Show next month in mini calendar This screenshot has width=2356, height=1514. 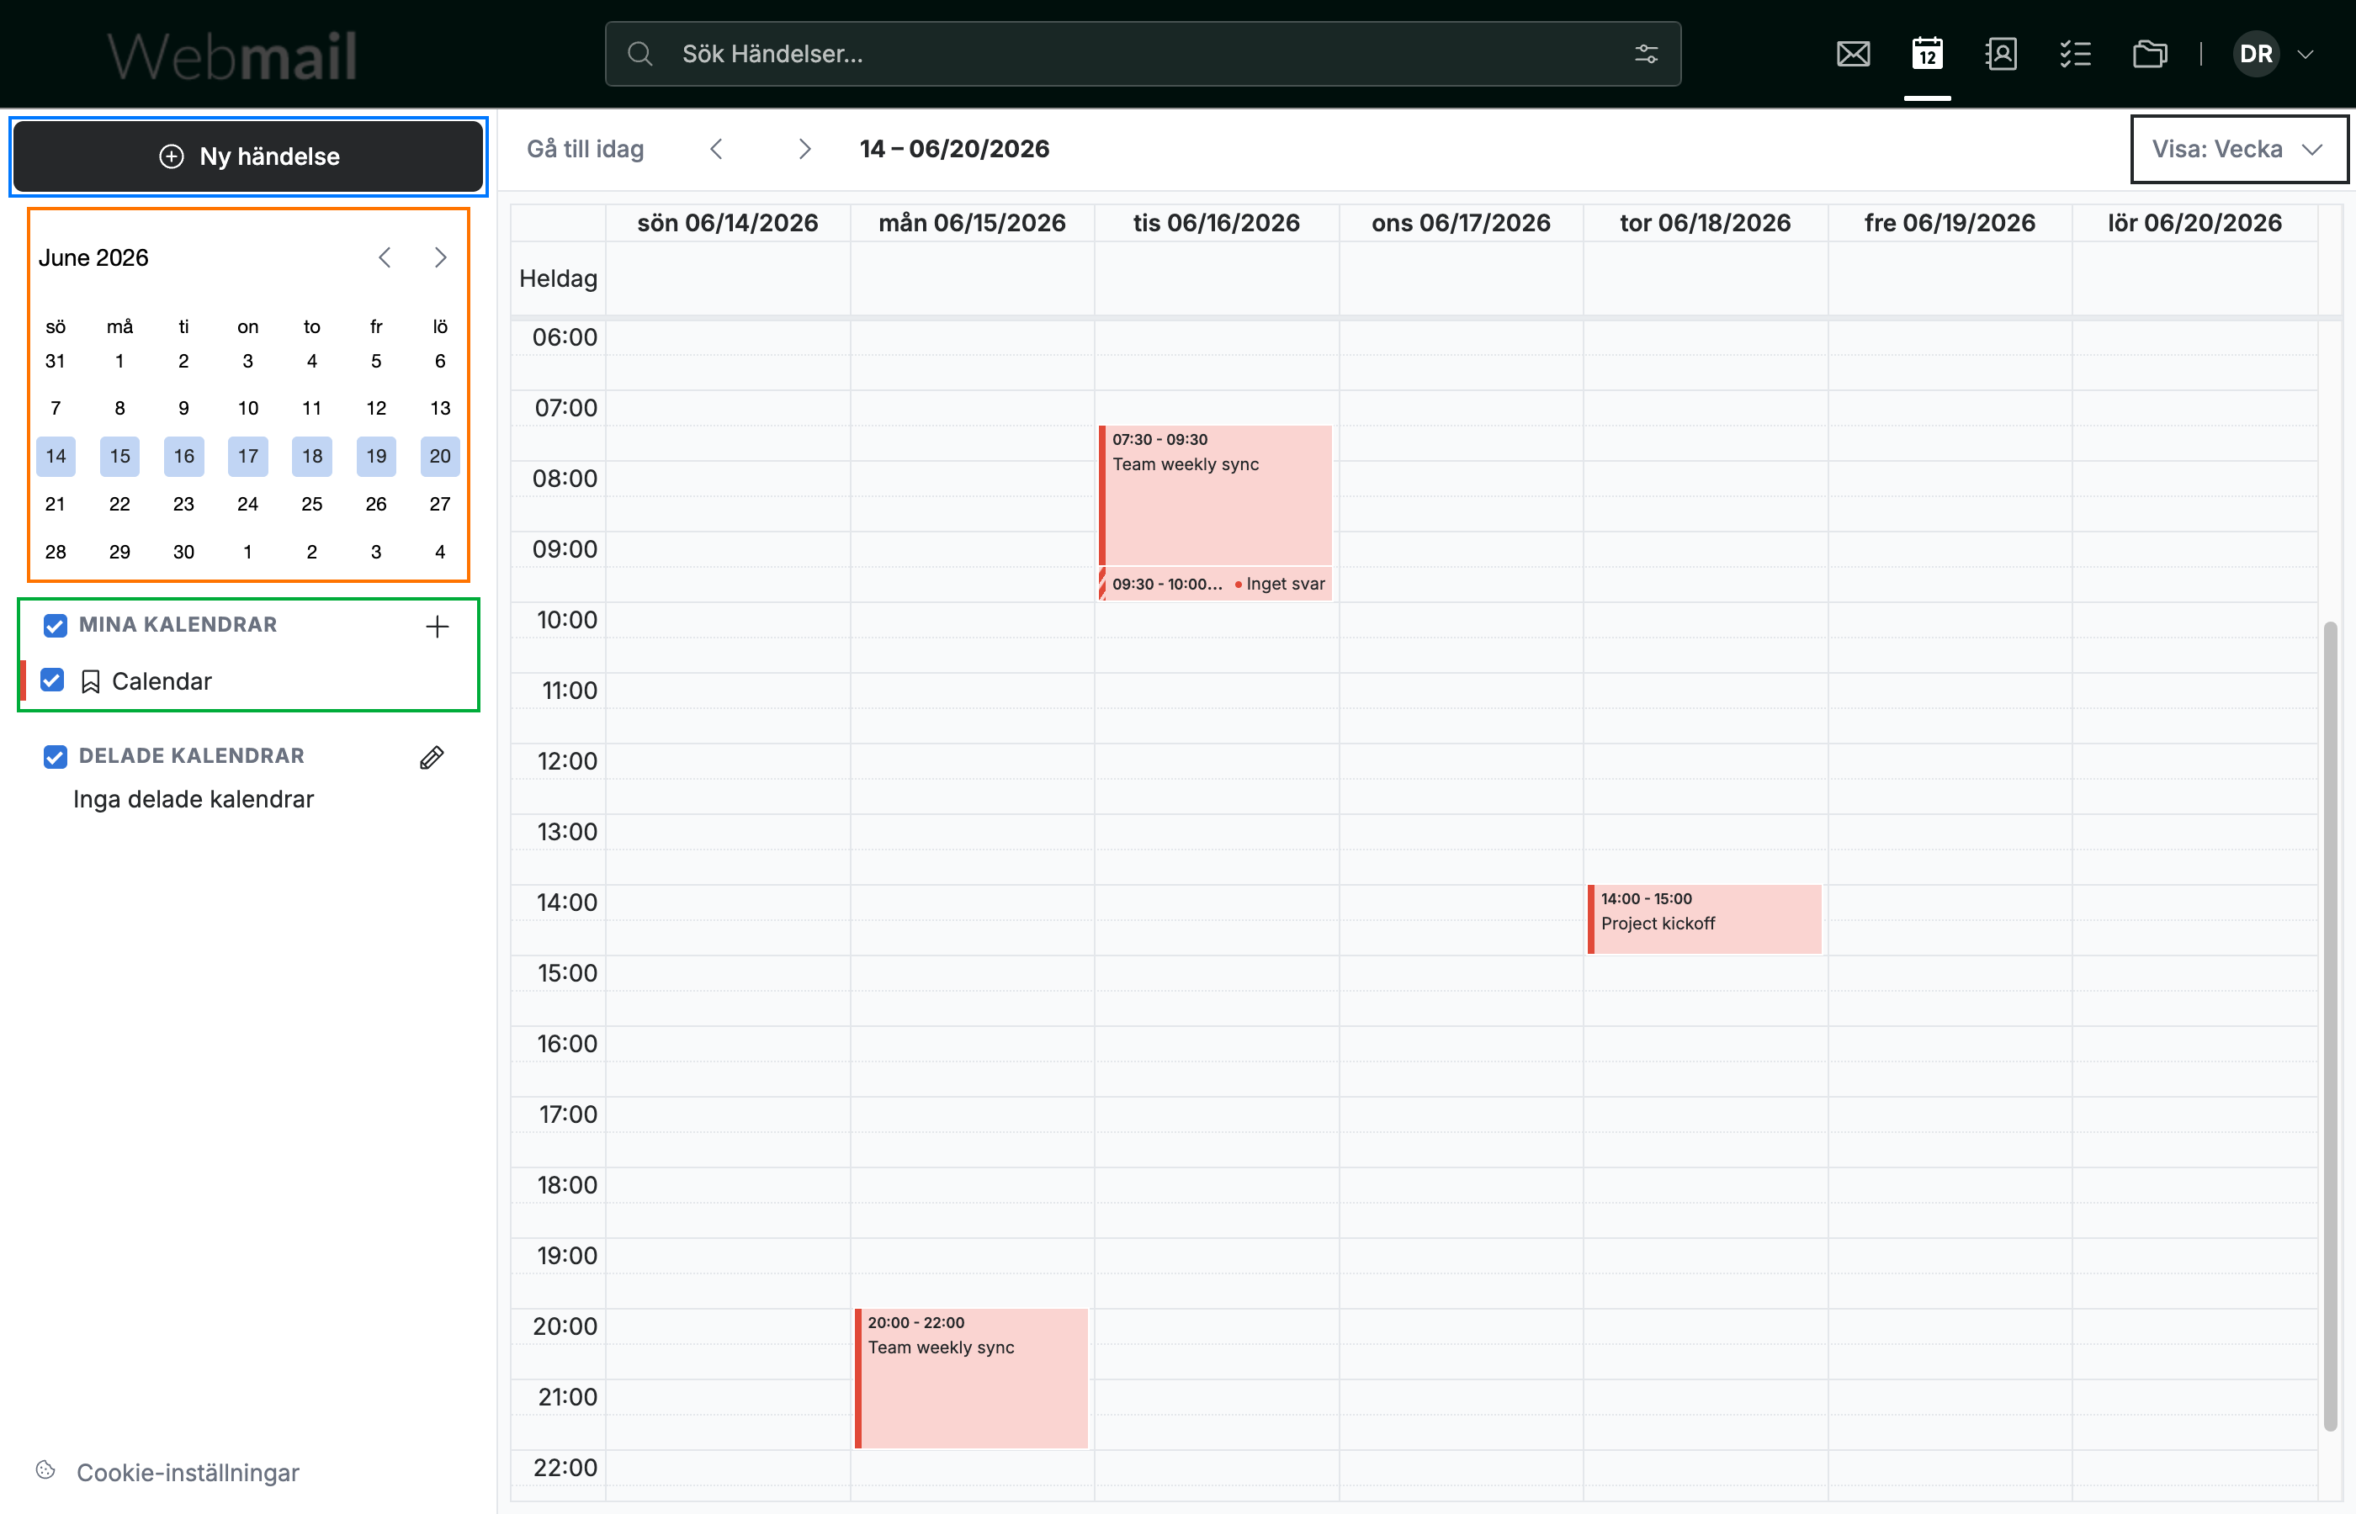(441, 257)
